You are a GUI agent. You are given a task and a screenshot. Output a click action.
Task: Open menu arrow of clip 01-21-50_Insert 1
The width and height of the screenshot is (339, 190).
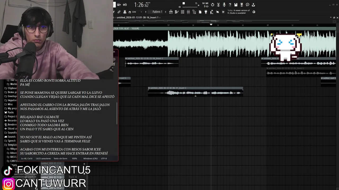[126, 58]
